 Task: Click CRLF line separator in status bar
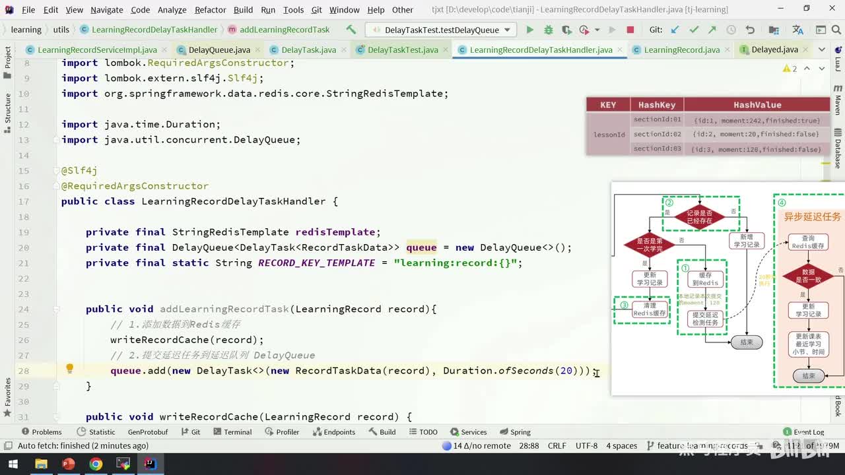click(557, 446)
